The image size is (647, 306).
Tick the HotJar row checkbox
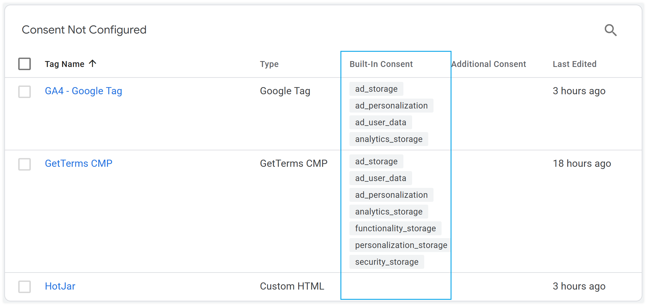[x=25, y=287]
